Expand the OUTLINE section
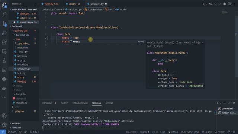238x134 pixels. pyautogui.click(x=15, y=123)
